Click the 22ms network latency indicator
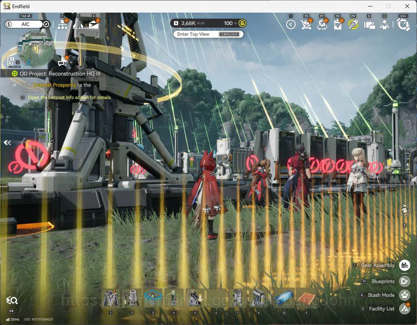The height and width of the screenshot is (325, 417). coord(13,319)
